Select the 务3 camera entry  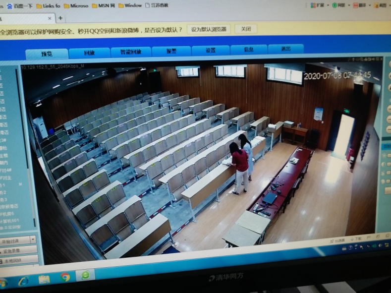(x=3, y=199)
